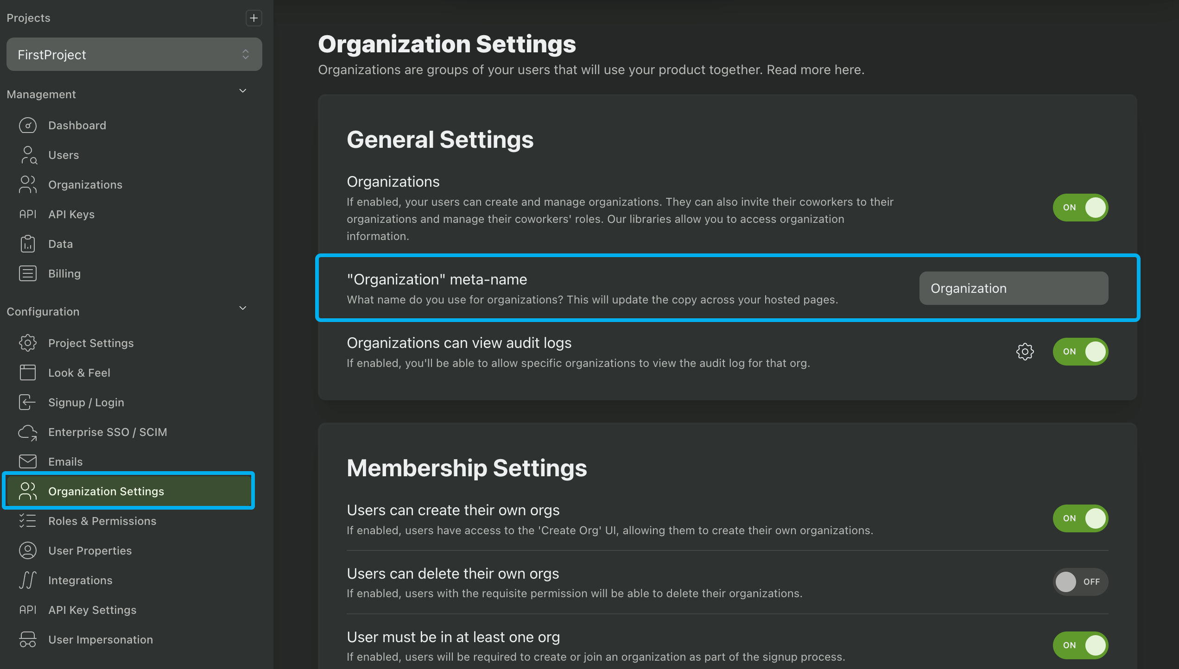Collapse the Management section
Viewport: 1179px width, 669px height.
click(242, 91)
